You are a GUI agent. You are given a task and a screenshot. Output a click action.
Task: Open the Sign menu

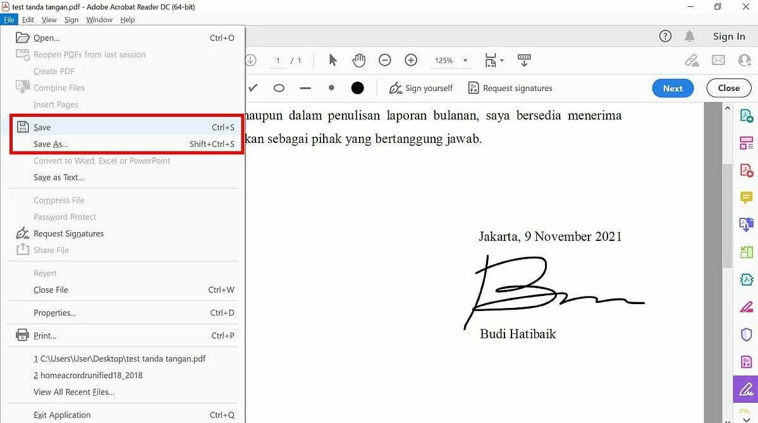point(71,20)
